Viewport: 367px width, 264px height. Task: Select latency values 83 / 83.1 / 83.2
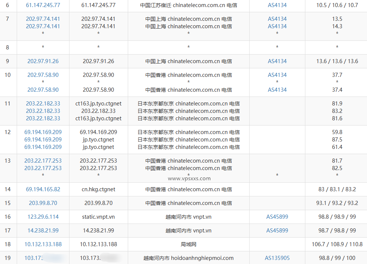coord(337,189)
